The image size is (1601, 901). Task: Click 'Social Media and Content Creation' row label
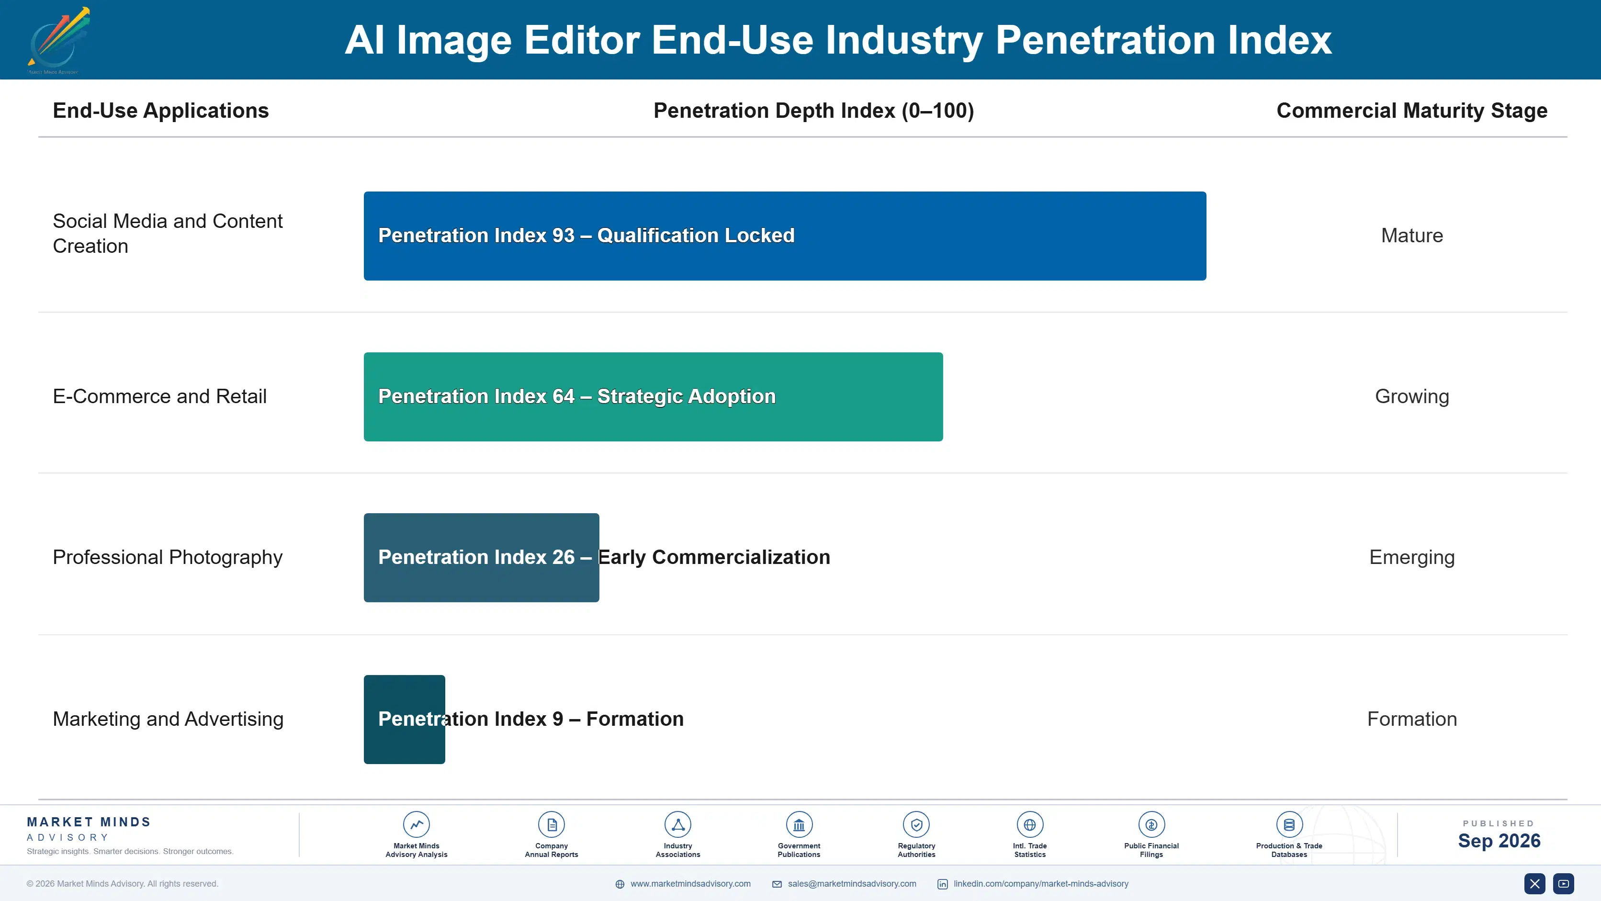168,234
